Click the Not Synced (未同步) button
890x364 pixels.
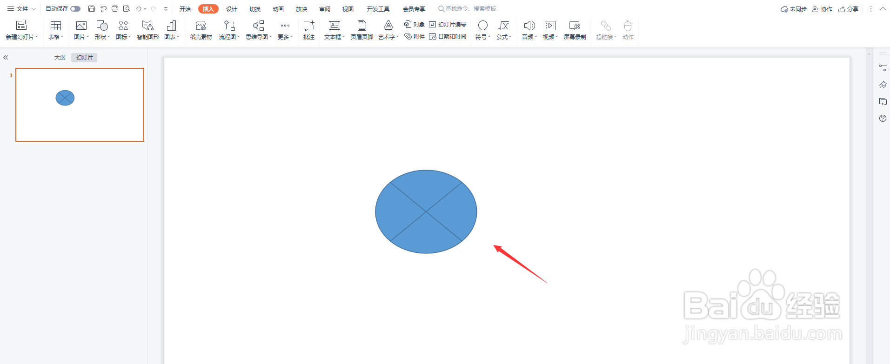794,9
